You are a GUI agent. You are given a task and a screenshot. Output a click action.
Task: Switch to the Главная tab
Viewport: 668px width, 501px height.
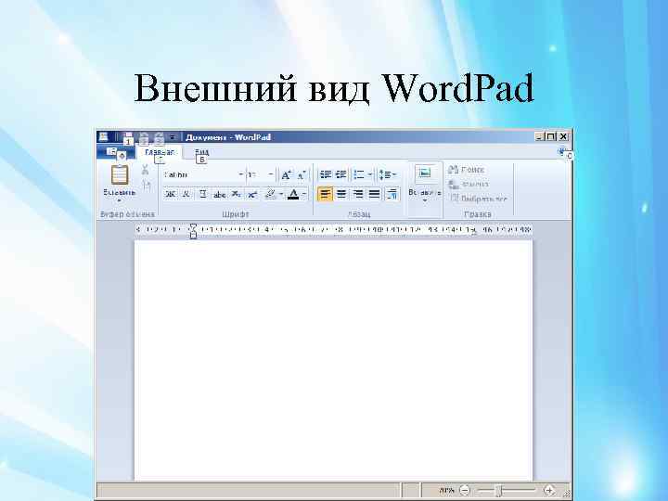click(160, 152)
